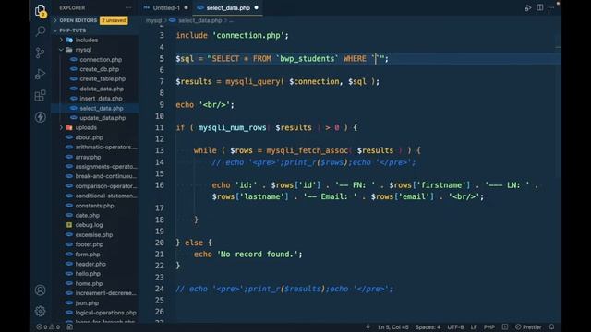
Task: Click the Prettier status bar item
Action: pyautogui.click(x=528, y=326)
